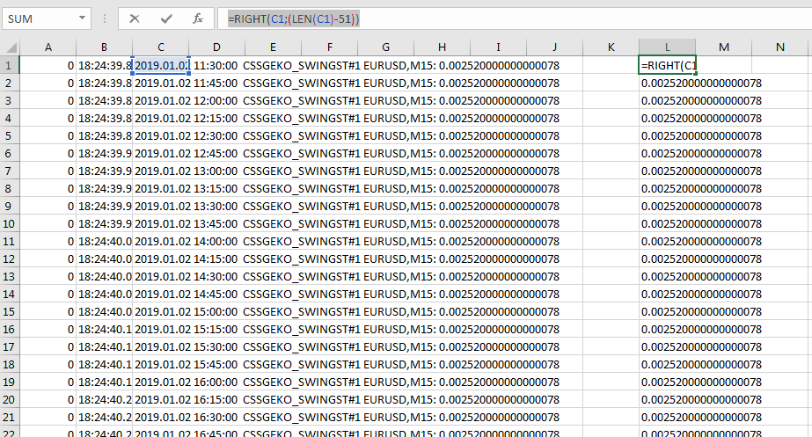Select column B header

(104, 47)
